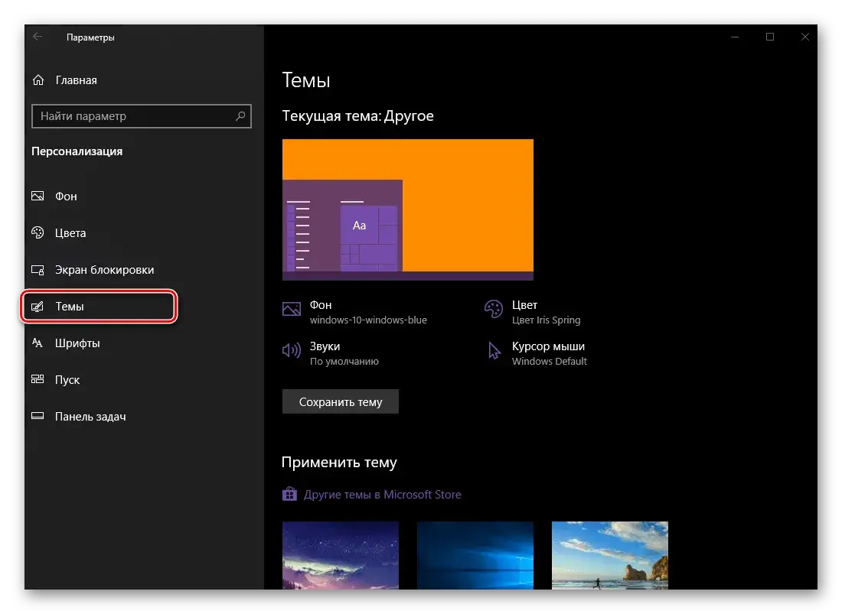The height and width of the screenshot is (614, 842).
Task: Click the Пуск tiles icon in the sidebar
Action: coord(38,380)
